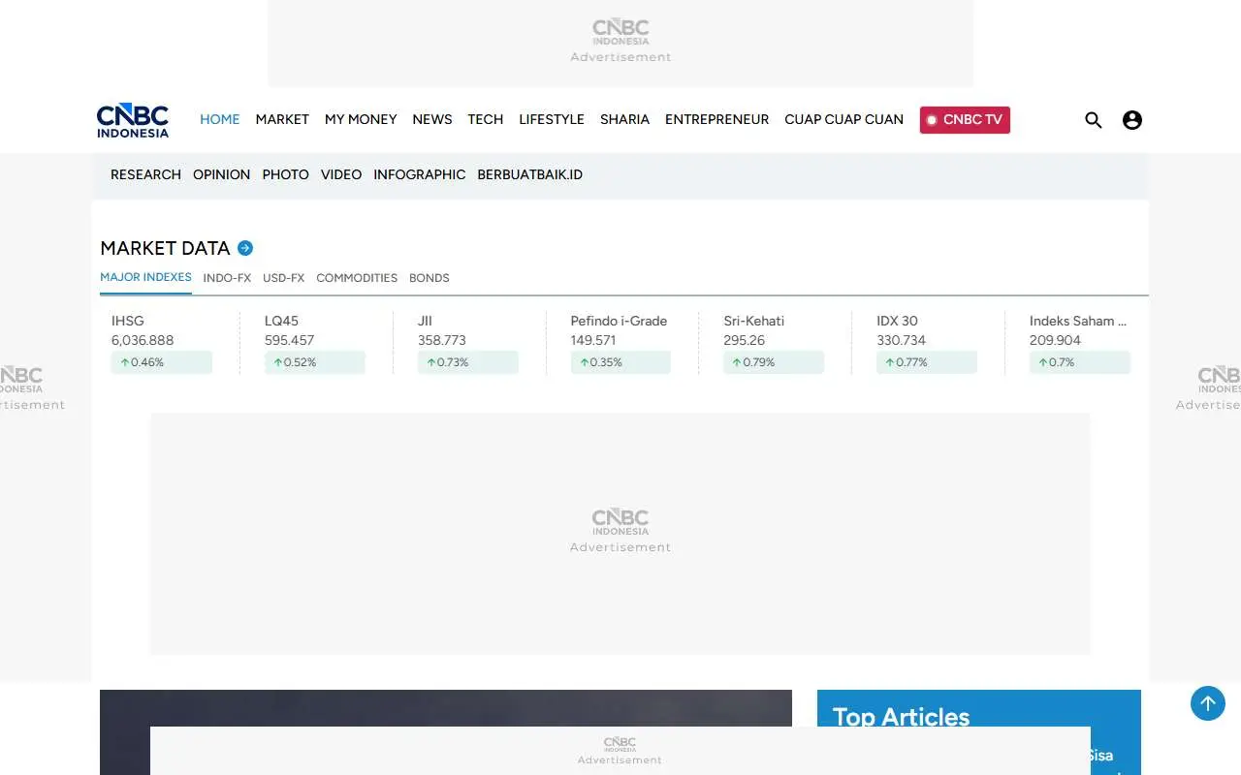
Task: Click the large middle advertisement placeholder
Action: pos(620,533)
